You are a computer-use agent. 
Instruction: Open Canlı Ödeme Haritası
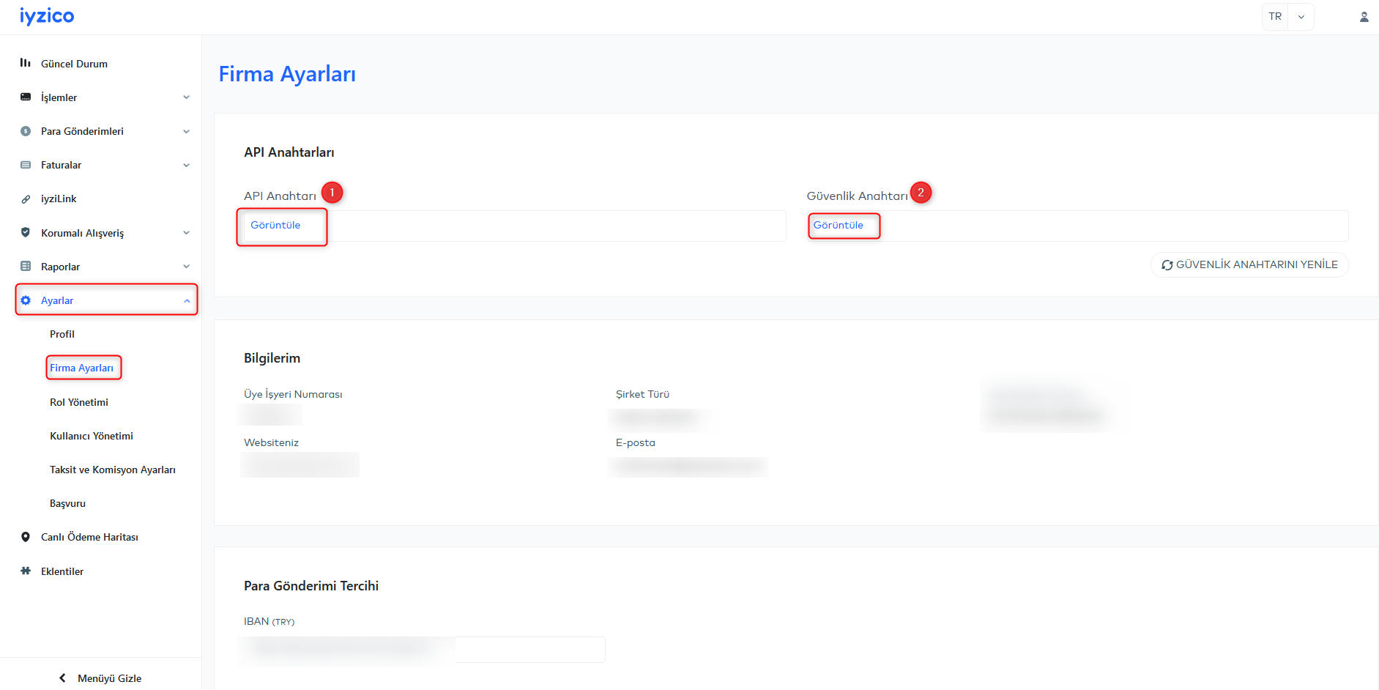point(89,537)
